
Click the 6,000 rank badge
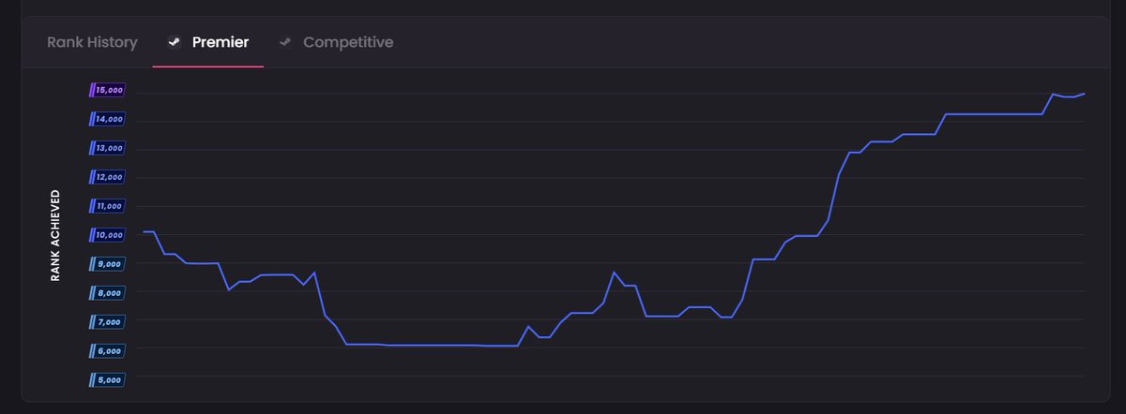tap(108, 351)
